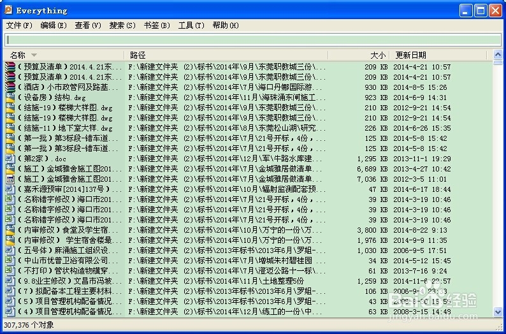Click path ending 增城朱村碧桂园
Image resolution: width=506 pixels, height=334 pixels.
pos(220,261)
